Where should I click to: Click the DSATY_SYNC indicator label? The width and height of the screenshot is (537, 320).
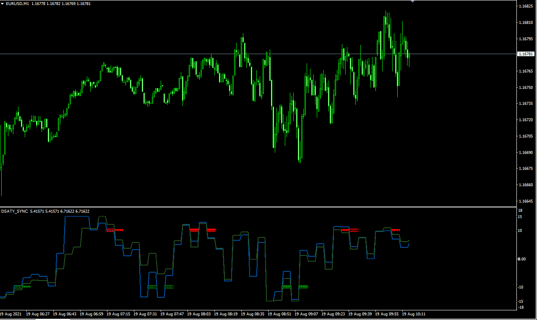coord(14,211)
